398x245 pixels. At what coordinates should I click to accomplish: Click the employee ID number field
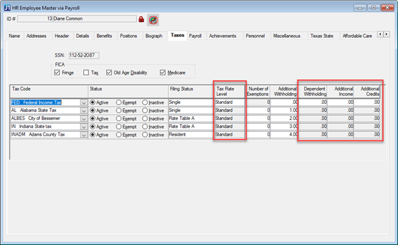(x=35, y=19)
